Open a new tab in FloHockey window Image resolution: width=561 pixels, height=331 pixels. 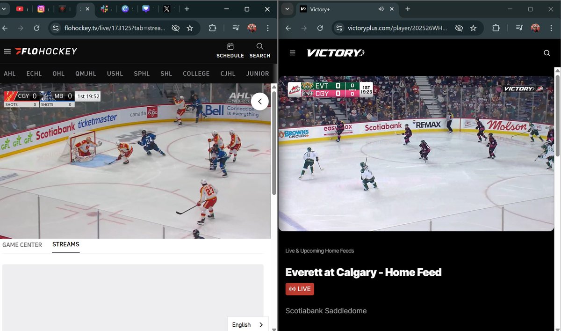tap(187, 9)
